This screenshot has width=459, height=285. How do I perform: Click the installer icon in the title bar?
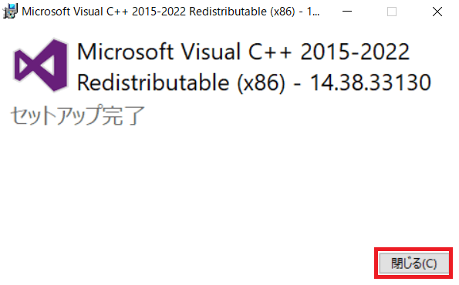[10, 11]
